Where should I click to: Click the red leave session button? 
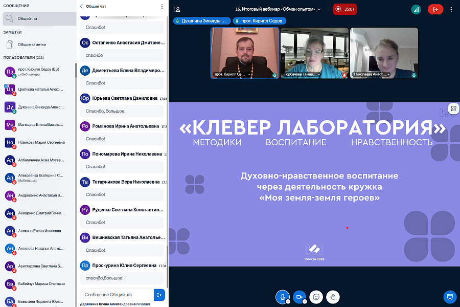click(x=435, y=9)
